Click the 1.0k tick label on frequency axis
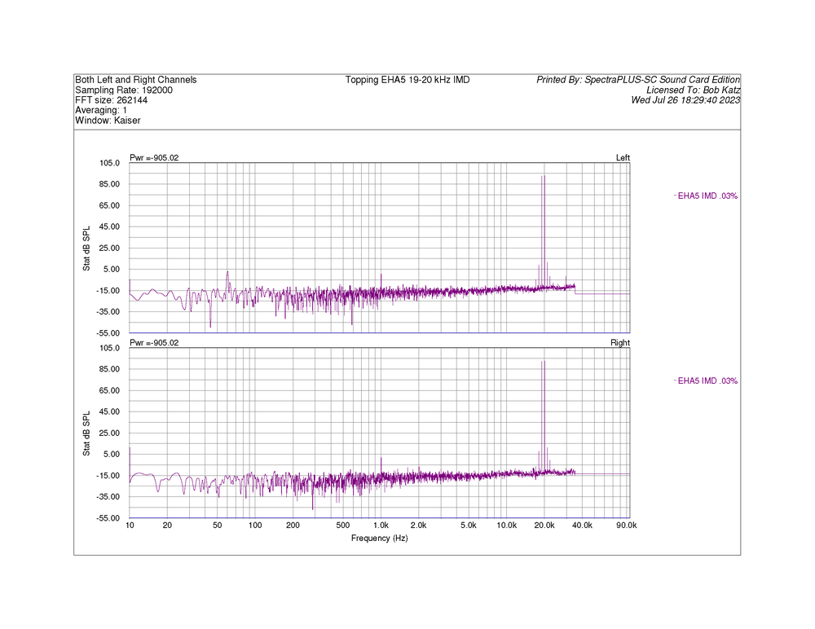This screenshot has height=629, width=815. (381, 526)
